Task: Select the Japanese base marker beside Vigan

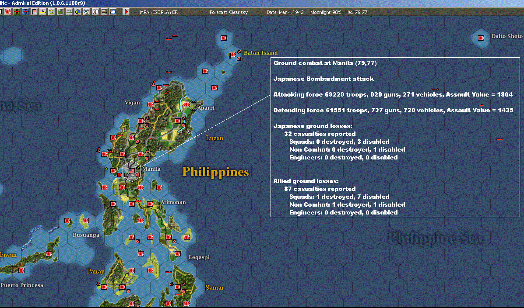Action: tap(150, 104)
